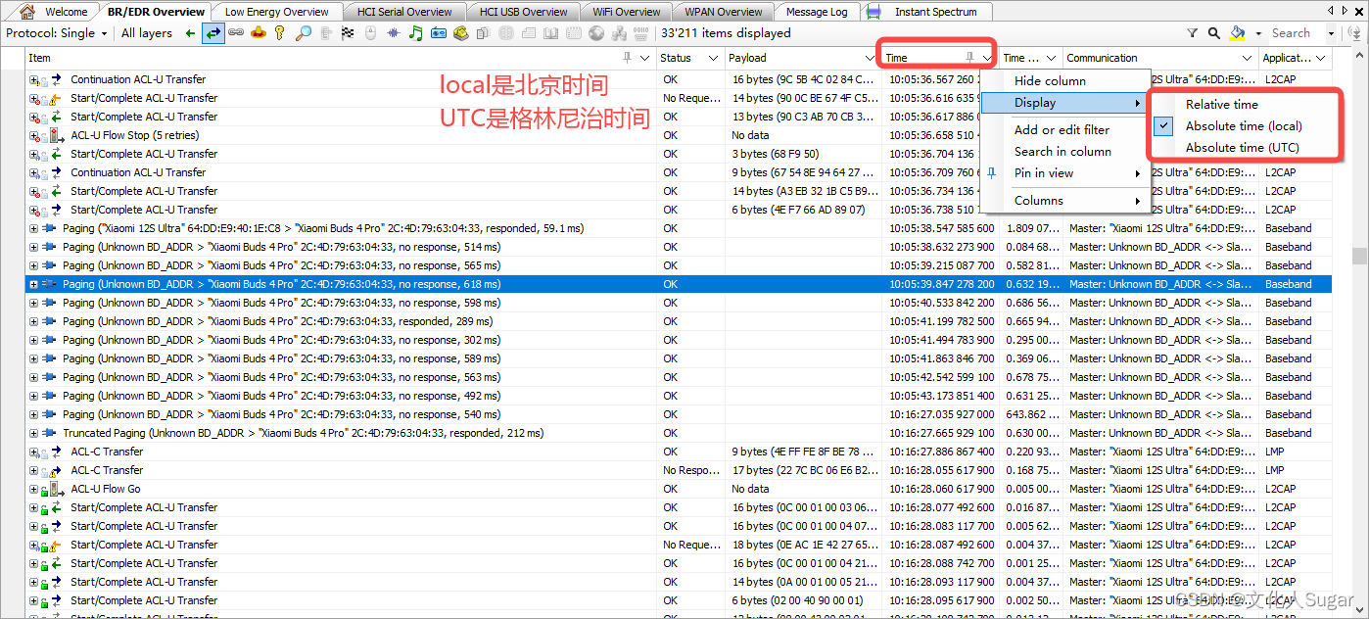Viewport: 1369px width, 619px height.
Task: Click the paint bucket highlight color icon
Action: pyautogui.click(x=1238, y=33)
